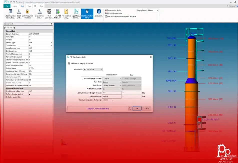The height and width of the screenshot is (163, 238).
Task: Click the save icon in quick access bar
Action: pos(9,2)
